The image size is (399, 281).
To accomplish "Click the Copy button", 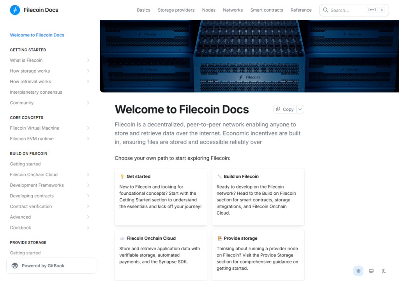I will (285, 109).
